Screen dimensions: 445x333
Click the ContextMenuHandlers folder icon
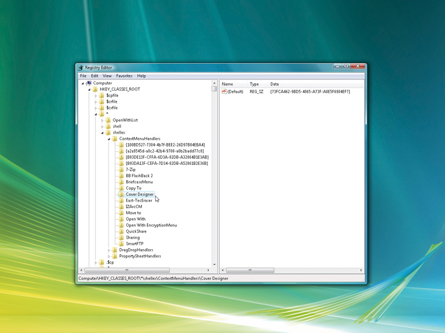115,139
